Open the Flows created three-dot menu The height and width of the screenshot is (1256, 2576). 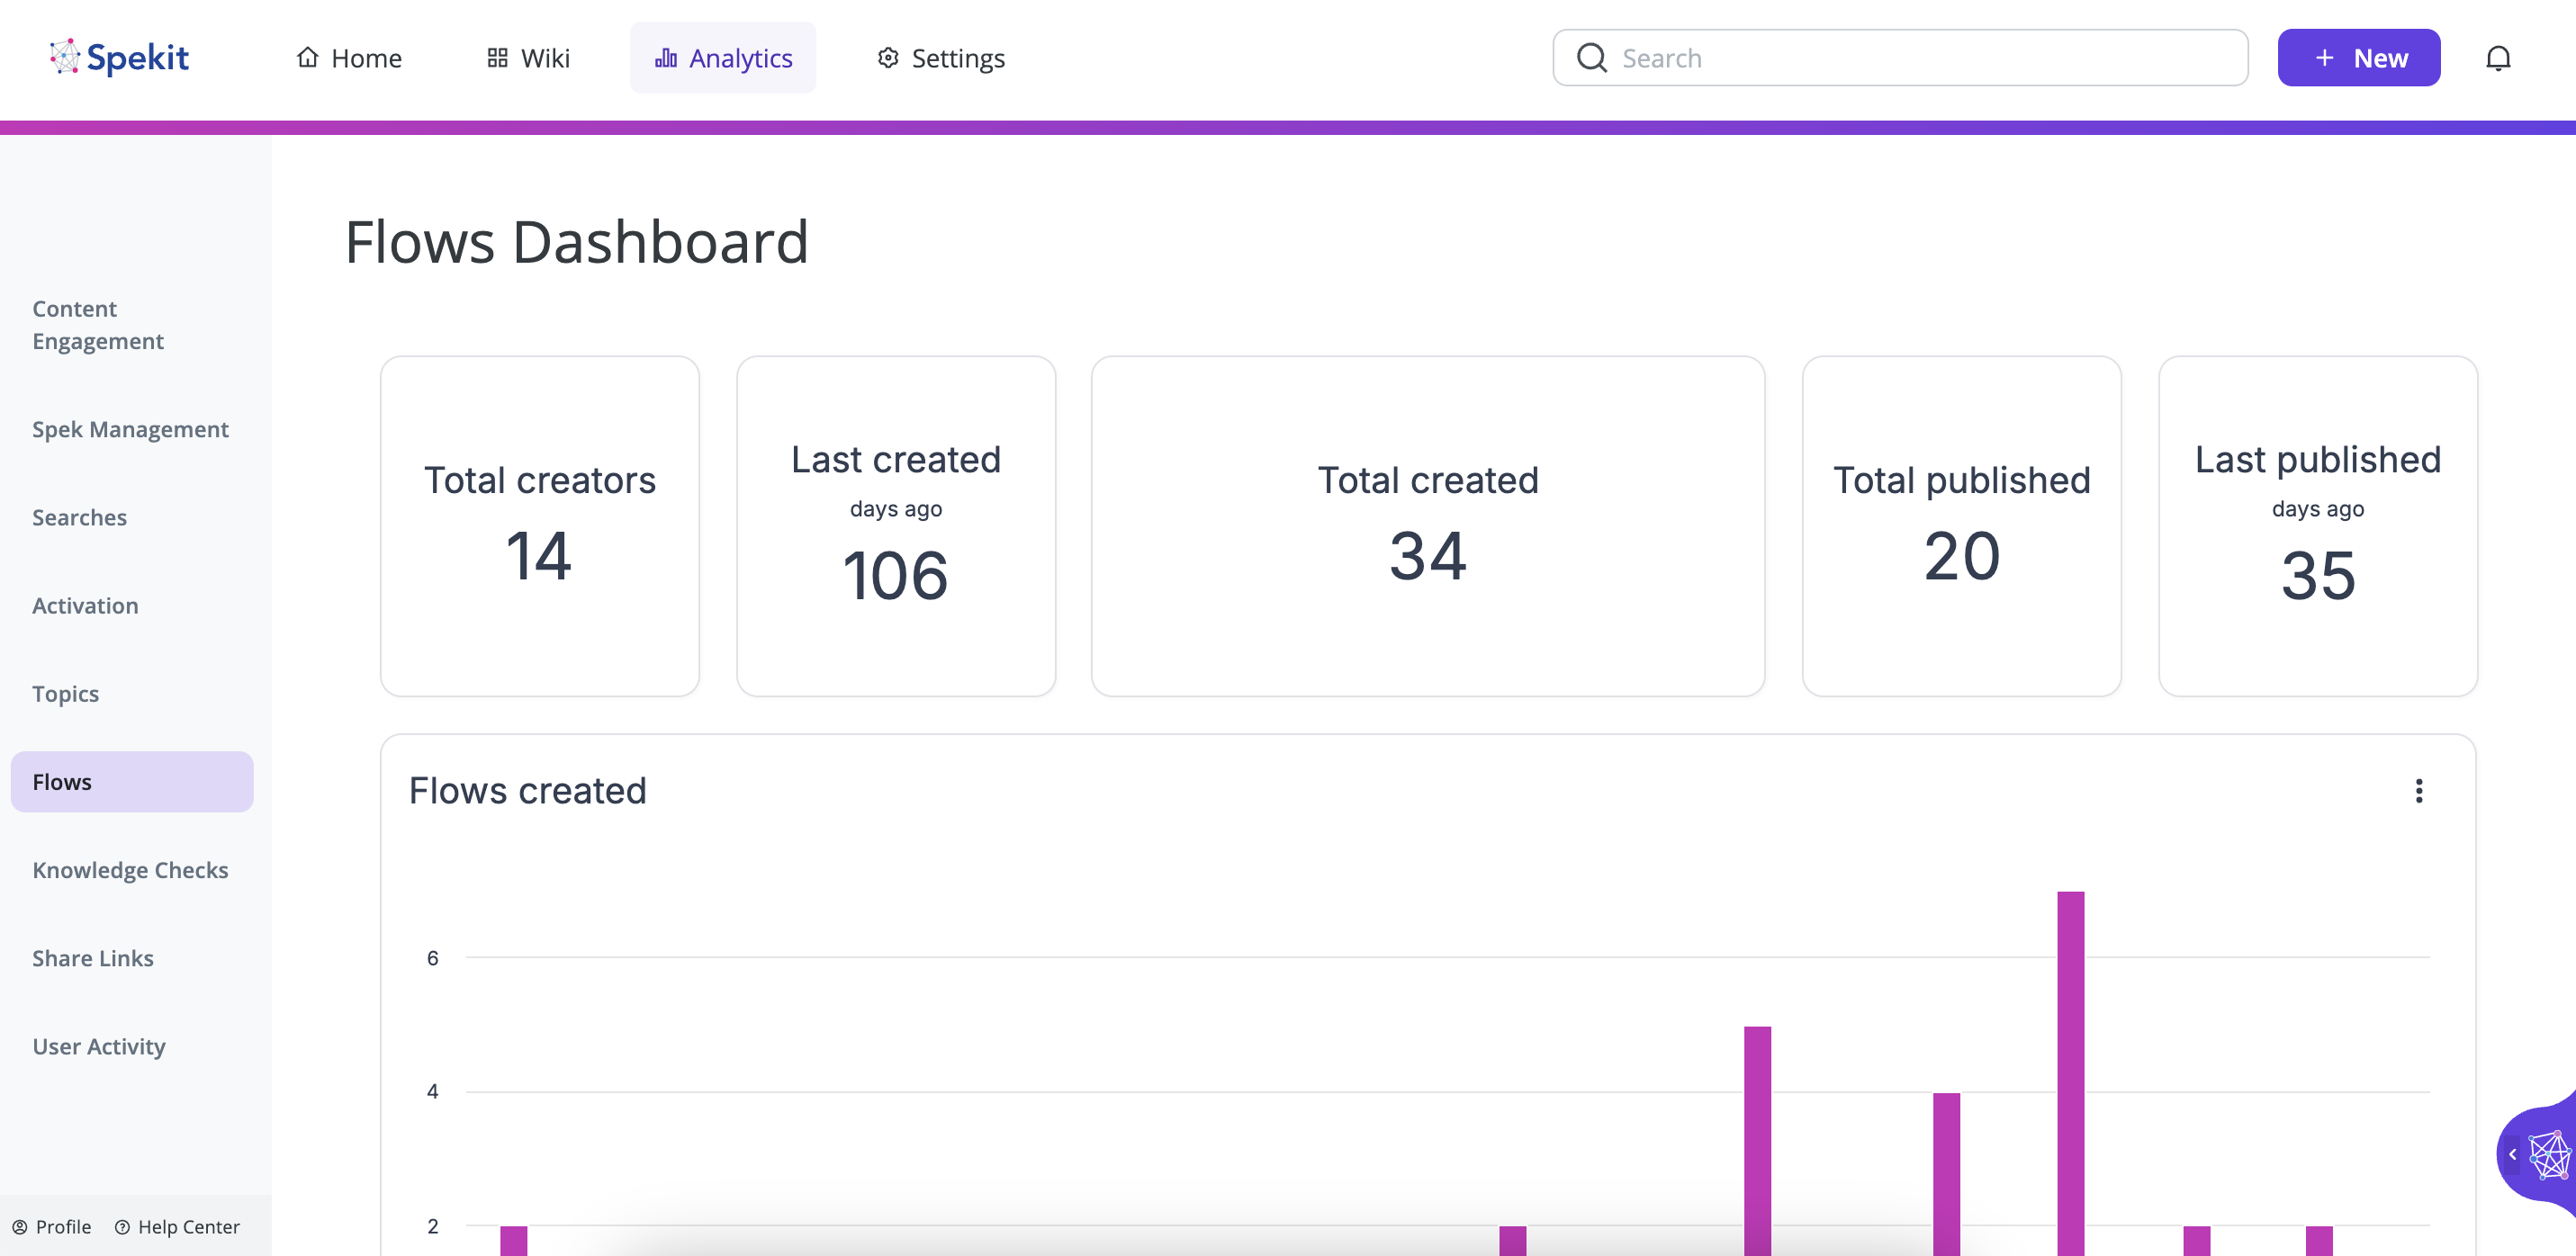tap(2419, 791)
